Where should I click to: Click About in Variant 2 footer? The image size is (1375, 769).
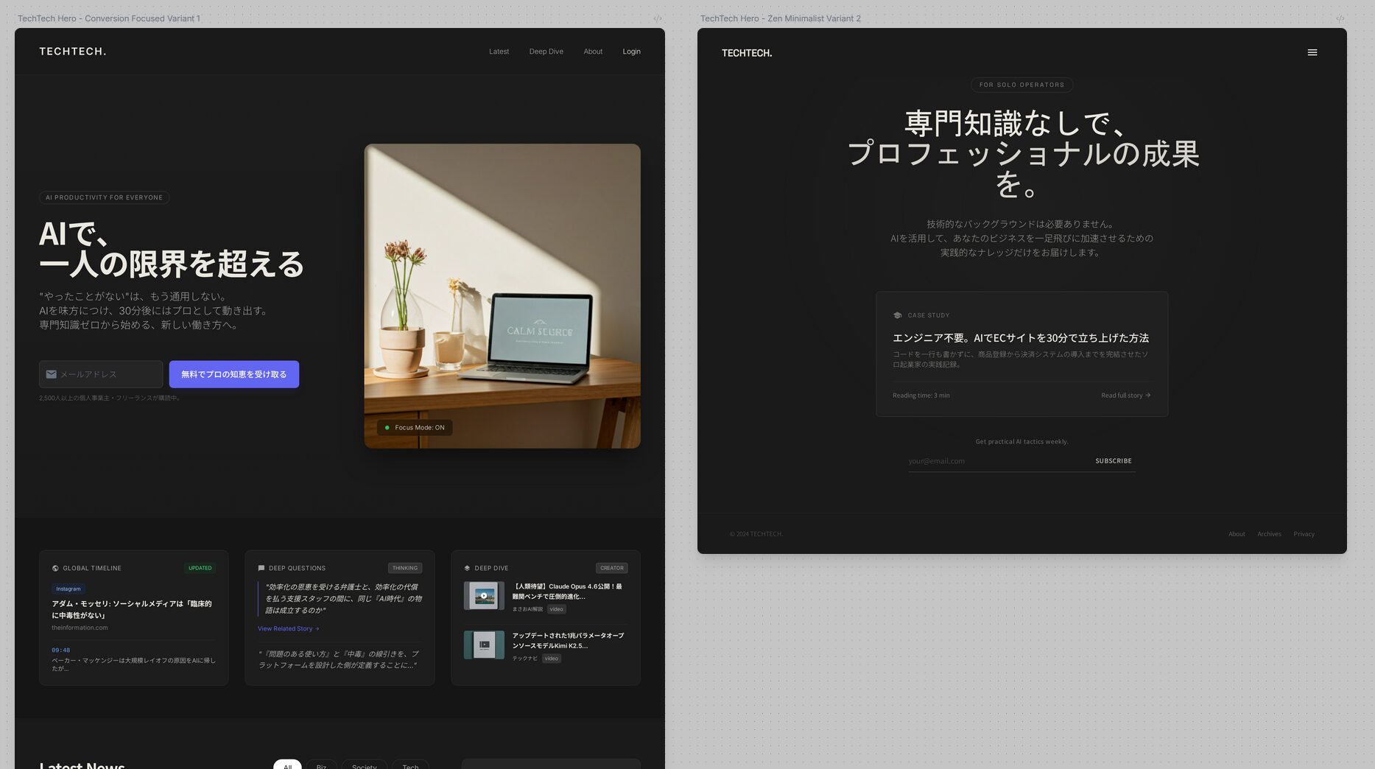click(1237, 534)
